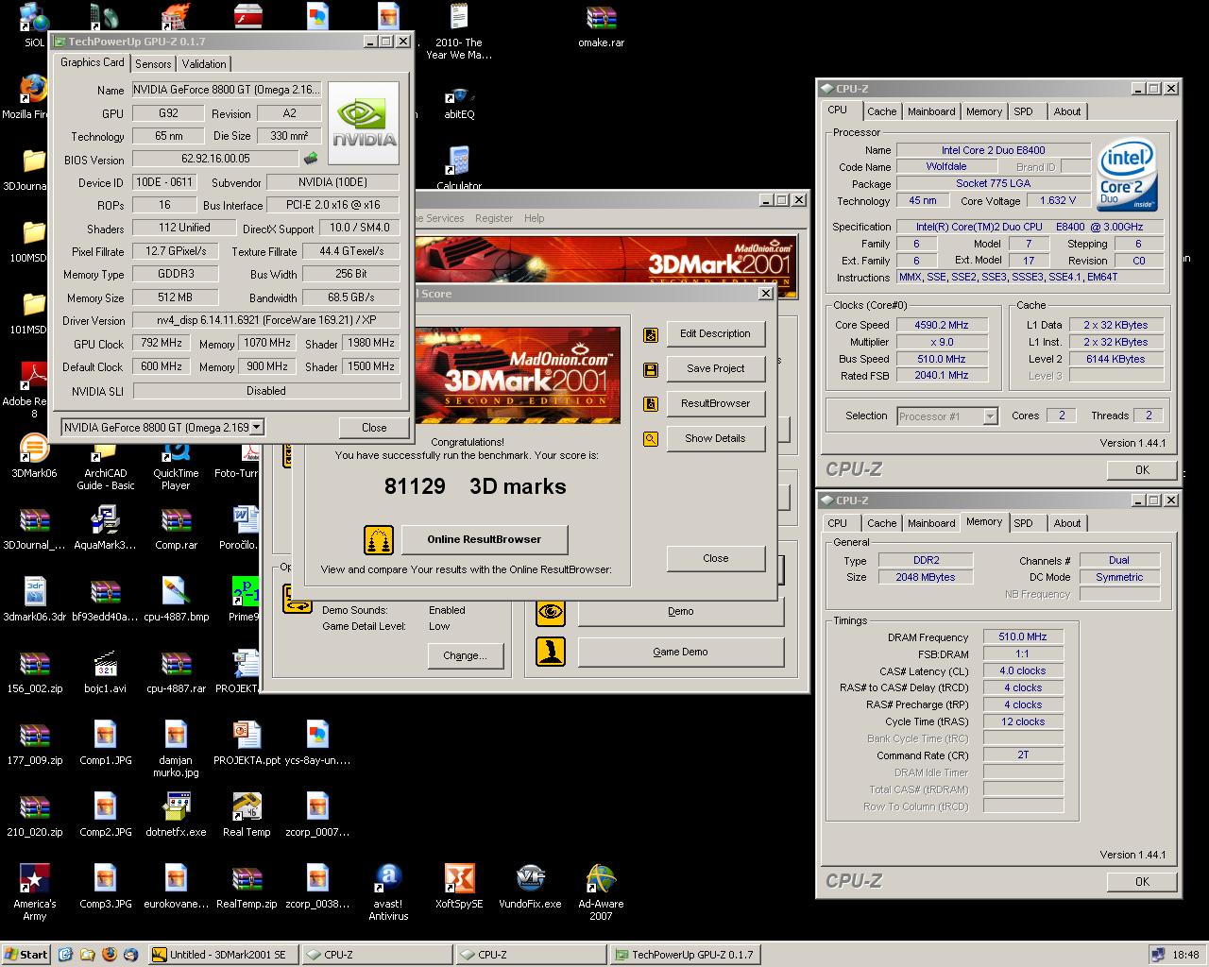Click the taskbar clock showing 18:48

point(1184,955)
